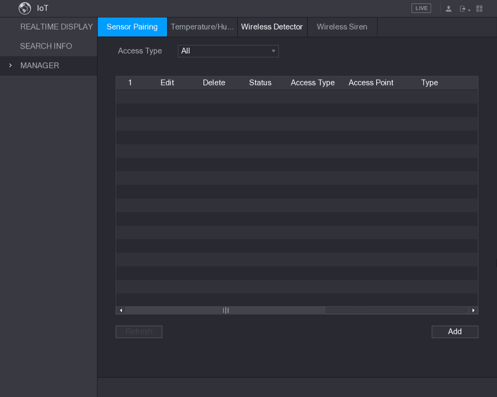The width and height of the screenshot is (497, 397).
Task: Click the Refresh button
Action: [x=139, y=332]
